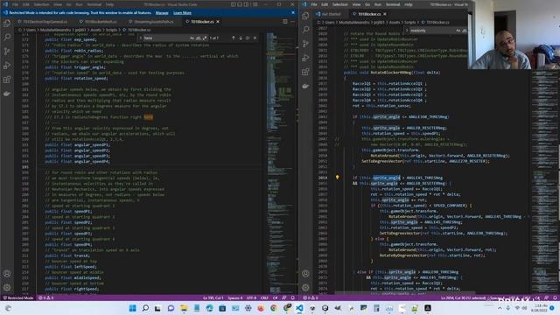This screenshot has width=560, height=315.
Task: Open Extensions view in left VS Code window
Action: pos(7,80)
